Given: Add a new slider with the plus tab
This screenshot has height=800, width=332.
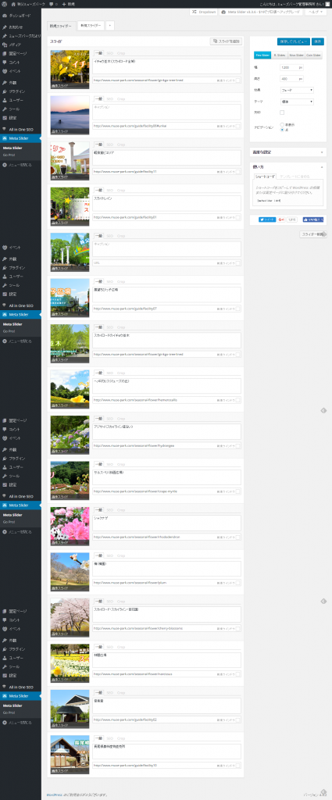Looking at the screenshot, I should (x=110, y=25).
